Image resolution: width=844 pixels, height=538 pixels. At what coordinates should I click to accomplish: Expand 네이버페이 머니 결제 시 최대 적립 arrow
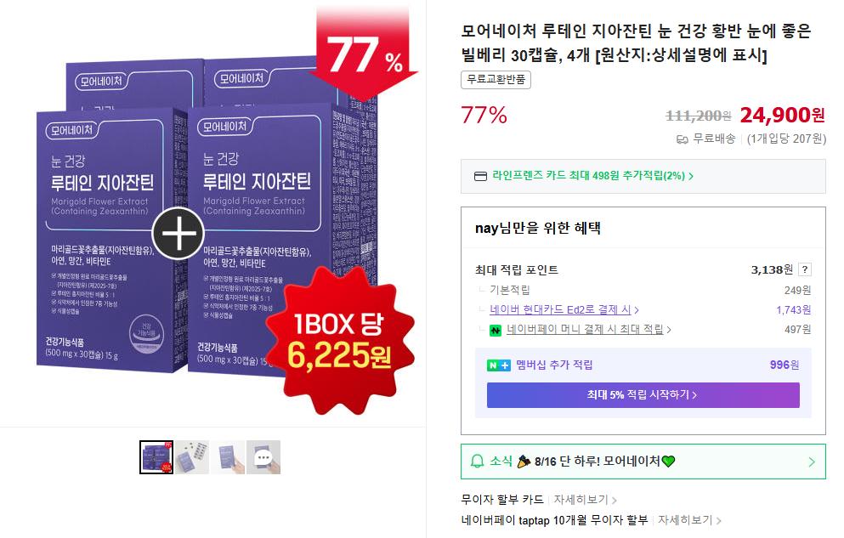pyautogui.click(x=669, y=330)
